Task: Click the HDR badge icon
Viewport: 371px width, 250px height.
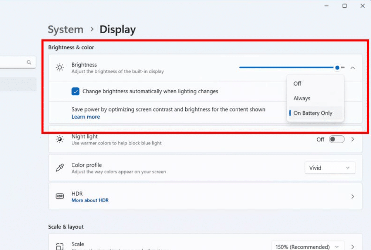Action: click(60, 196)
